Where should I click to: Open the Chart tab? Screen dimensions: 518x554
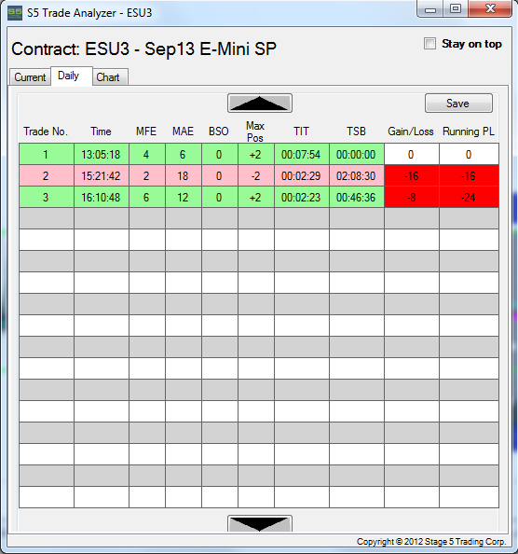point(110,77)
